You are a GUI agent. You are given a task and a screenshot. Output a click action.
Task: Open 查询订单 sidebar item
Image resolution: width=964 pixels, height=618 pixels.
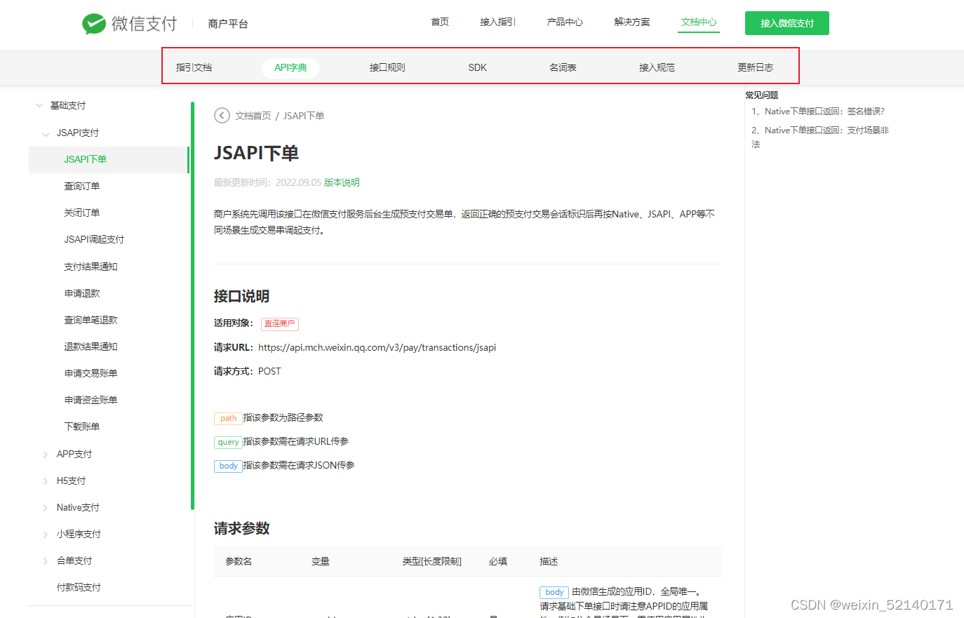(x=82, y=186)
